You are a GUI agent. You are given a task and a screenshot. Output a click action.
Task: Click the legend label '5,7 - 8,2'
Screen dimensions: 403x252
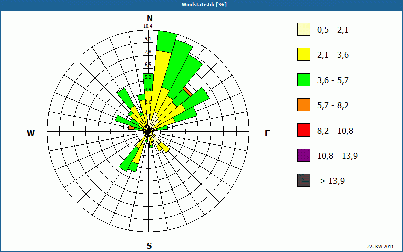pyautogui.click(x=333, y=106)
